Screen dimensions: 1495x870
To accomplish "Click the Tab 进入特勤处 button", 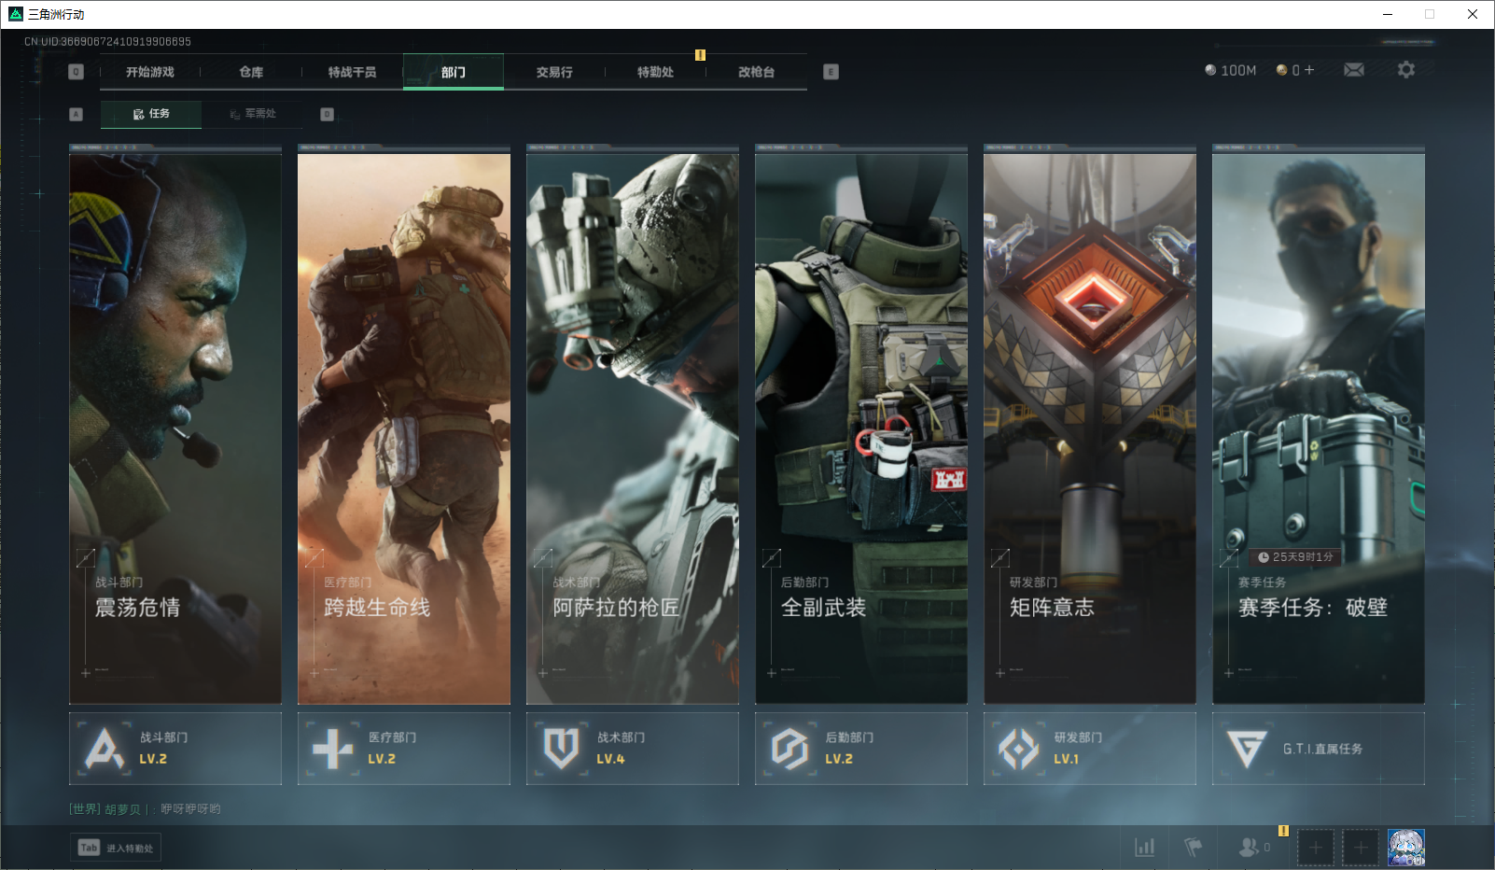I will (116, 848).
